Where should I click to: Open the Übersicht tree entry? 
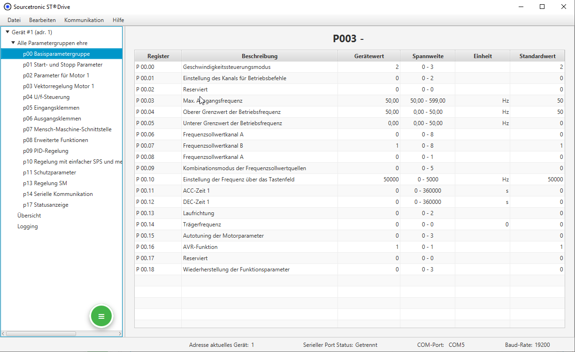tap(29, 216)
